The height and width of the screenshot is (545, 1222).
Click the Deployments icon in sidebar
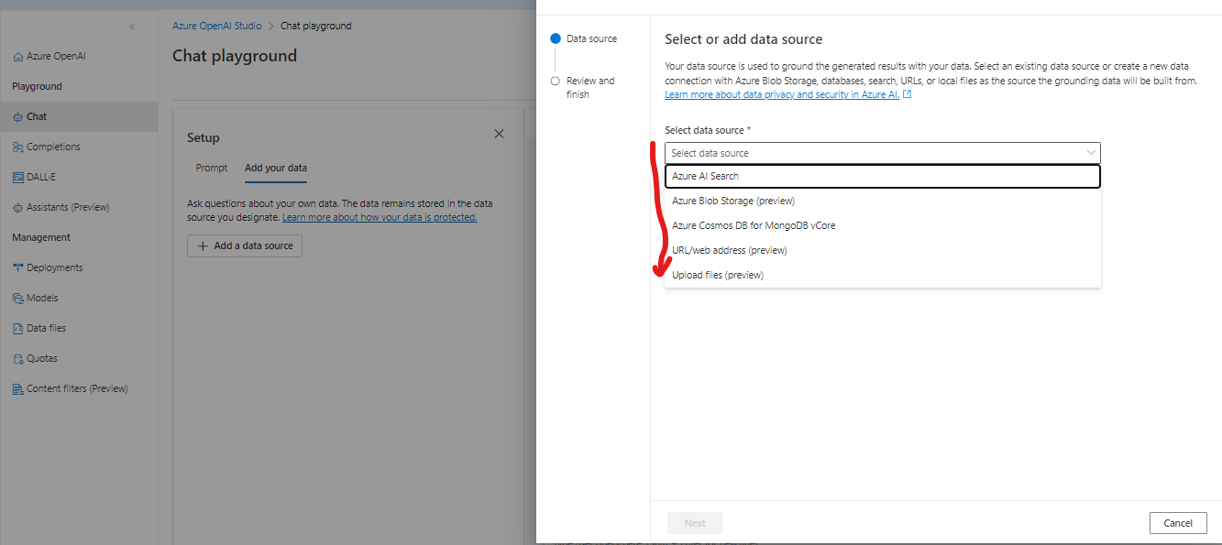(x=18, y=268)
